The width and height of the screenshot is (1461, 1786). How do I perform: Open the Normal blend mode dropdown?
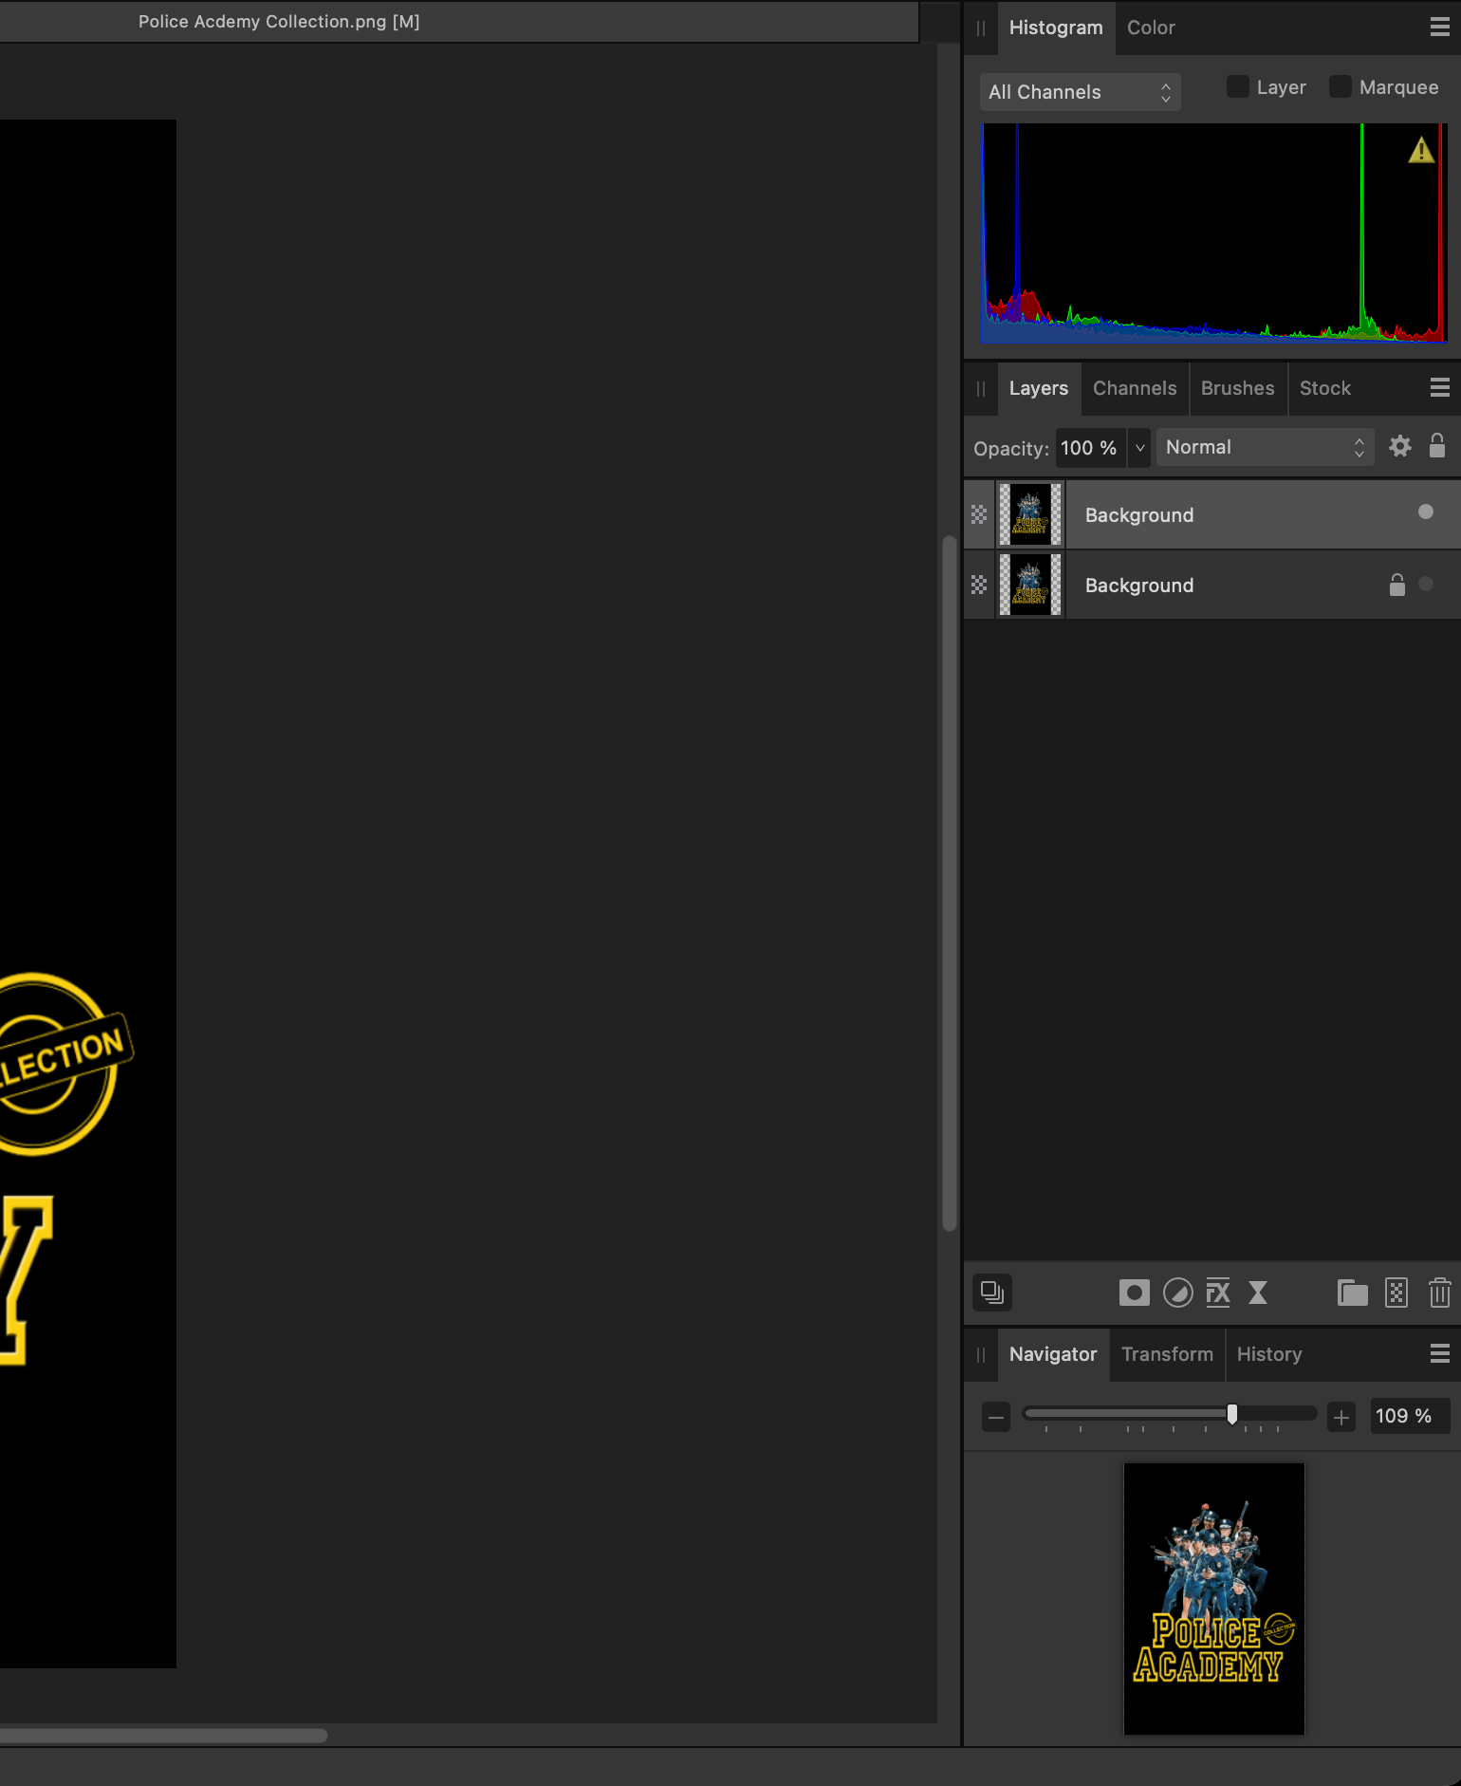[1265, 447]
